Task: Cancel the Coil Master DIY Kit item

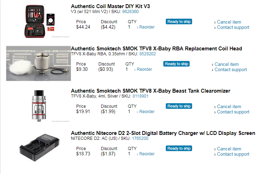Action: pos(229,22)
